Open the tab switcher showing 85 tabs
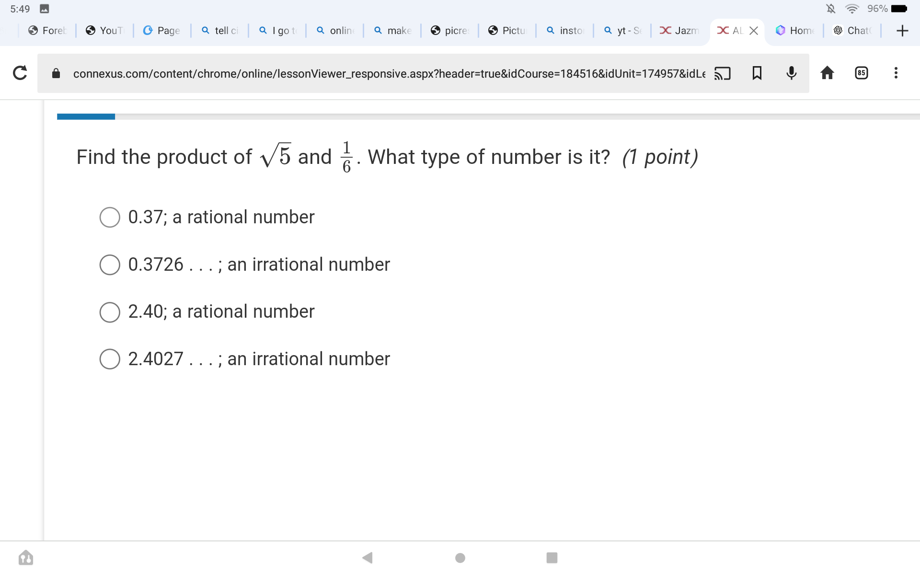Screen dimensions: 920x575 862,73
